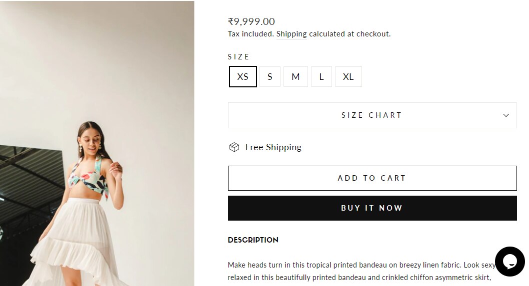The image size is (529, 286).
Task: Click the chevron arrow on Size Chart
Action: click(506, 115)
